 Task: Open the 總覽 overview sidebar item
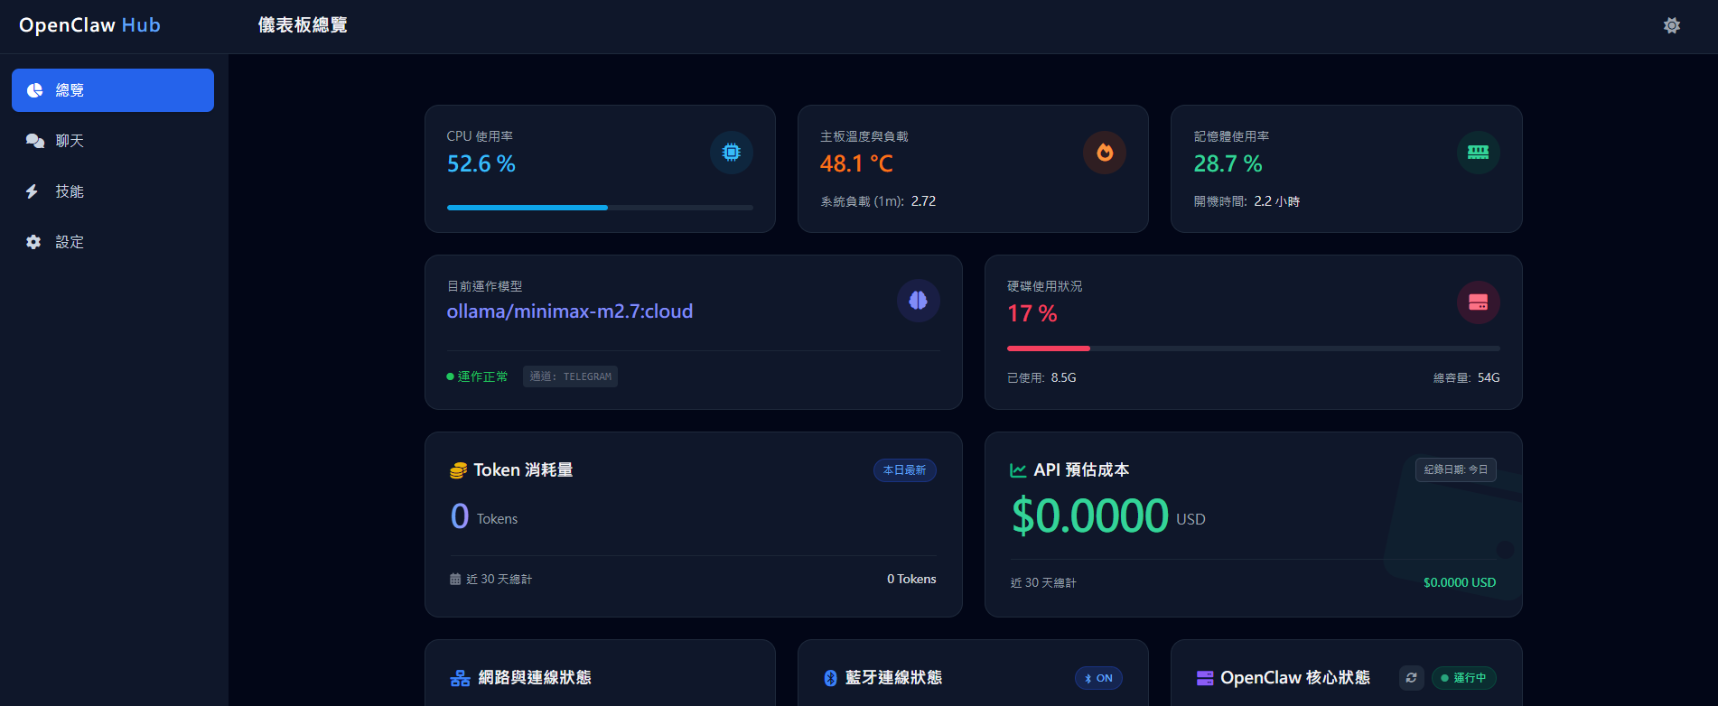113,90
